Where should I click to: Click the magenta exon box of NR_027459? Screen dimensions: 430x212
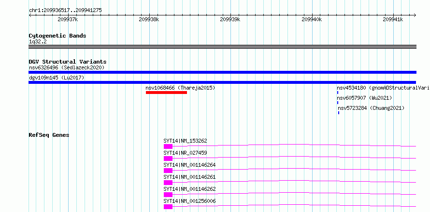[168, 159]
